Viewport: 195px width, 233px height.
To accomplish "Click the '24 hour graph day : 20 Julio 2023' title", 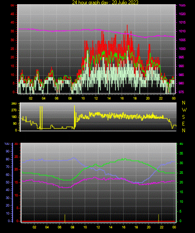I will pos(105,3).
